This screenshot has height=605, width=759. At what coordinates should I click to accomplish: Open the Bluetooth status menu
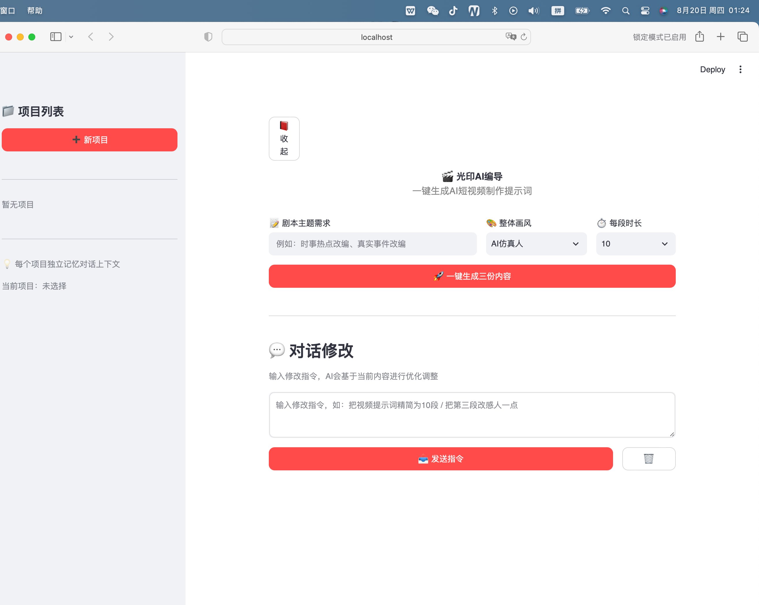[495, 11]
